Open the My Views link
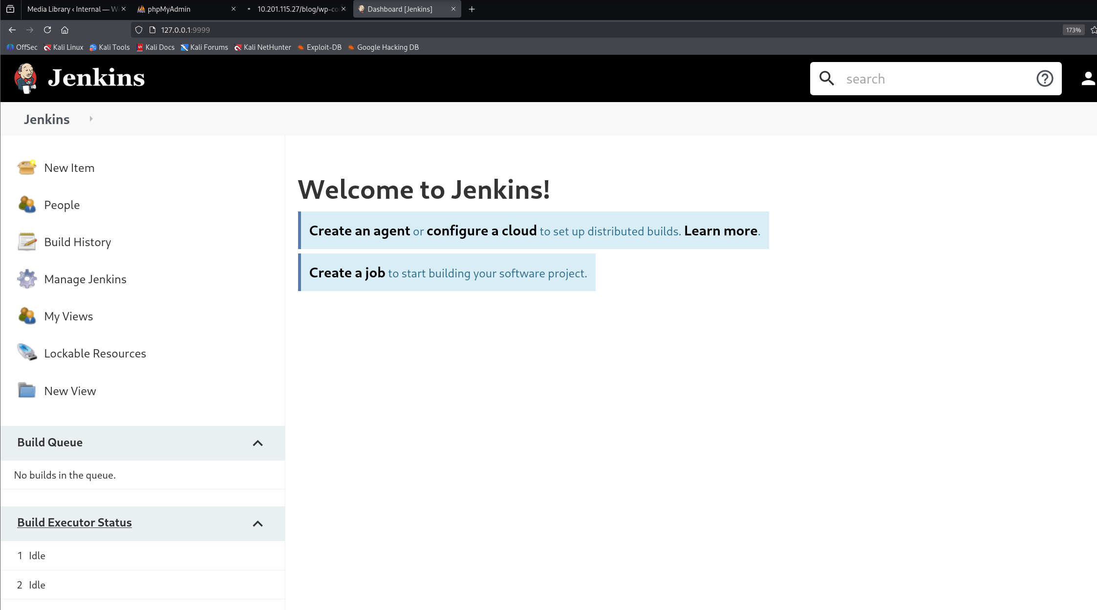 68,316
